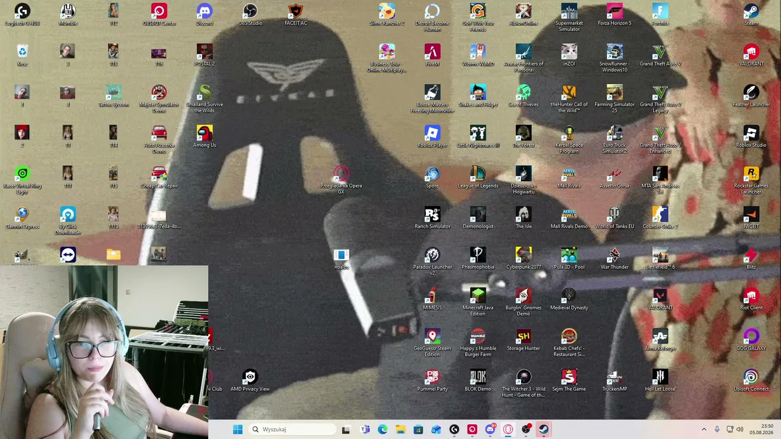781x439 pixels.
Task: Select the Garmin Express desktop icon
Action: (22, 218)
